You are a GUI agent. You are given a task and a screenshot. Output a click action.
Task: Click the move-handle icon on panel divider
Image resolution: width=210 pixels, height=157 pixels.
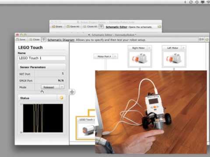point(72,92)
